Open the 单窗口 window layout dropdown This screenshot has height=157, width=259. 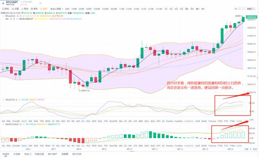point(251,9)
